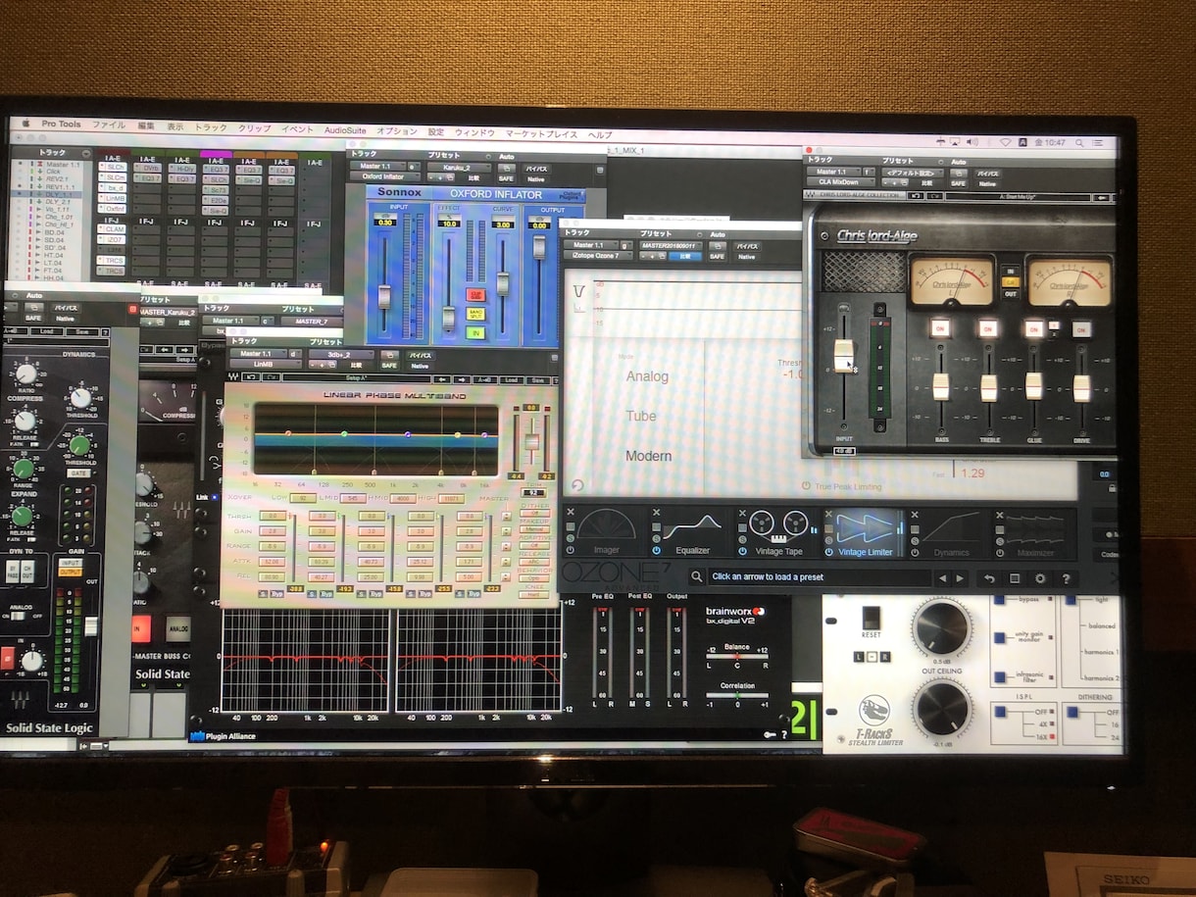Click バイパス in the Oxford Inflator window
The height and width of the screenshot is (897, 1196).
(x=535, y=169)
